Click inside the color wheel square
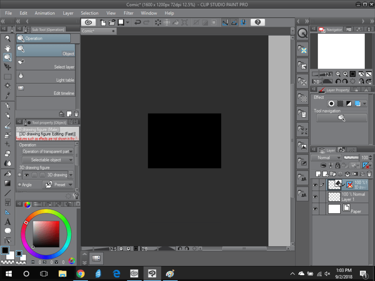 point(46,234)
